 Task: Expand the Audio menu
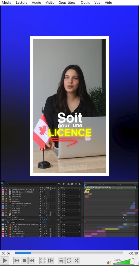coord(36,3)
